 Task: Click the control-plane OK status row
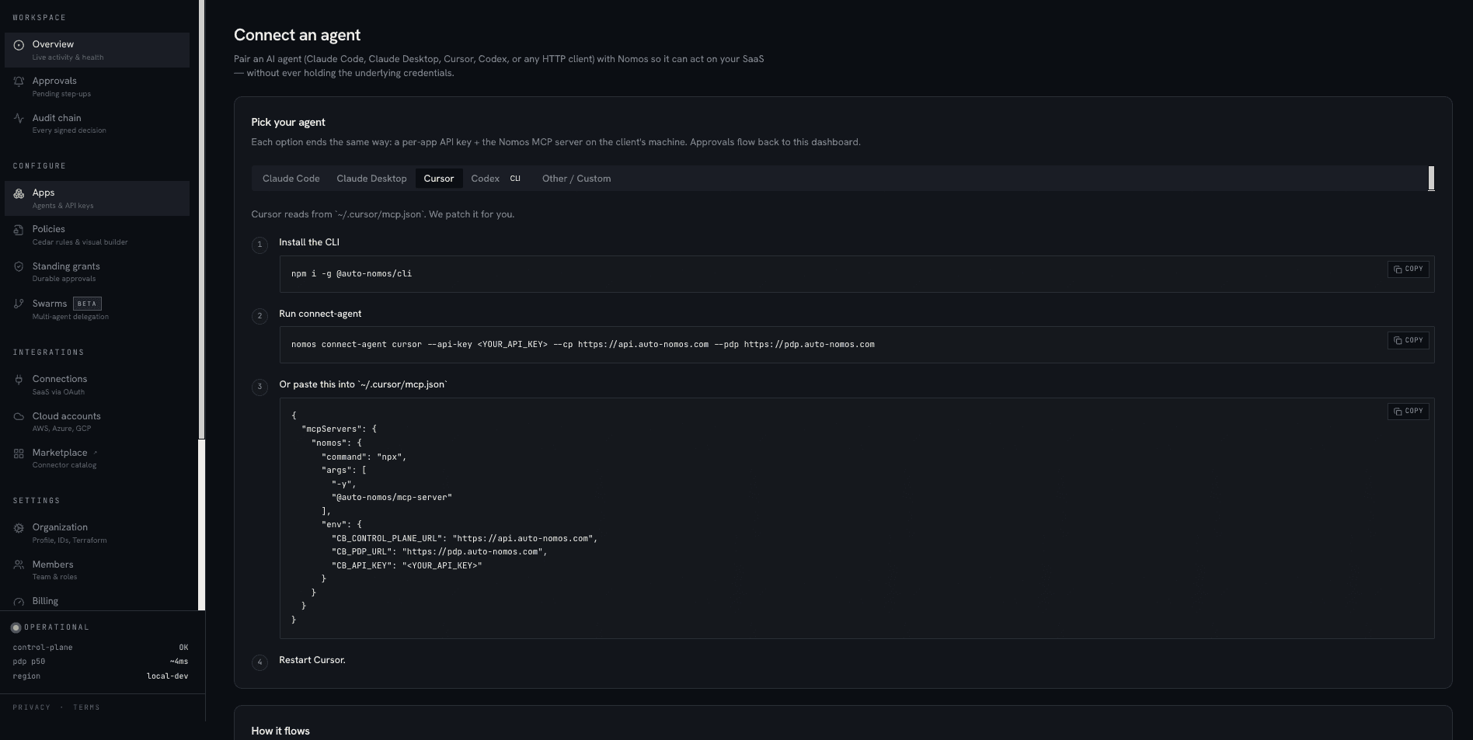coord(100,648)
